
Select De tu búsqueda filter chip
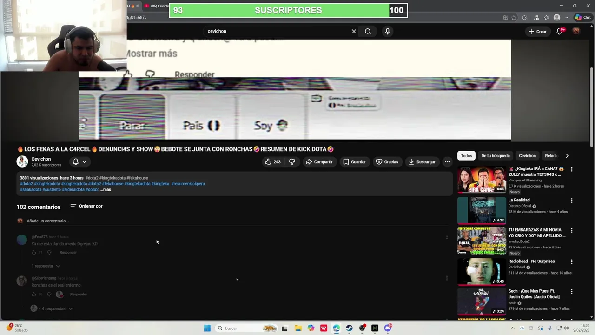496,156
